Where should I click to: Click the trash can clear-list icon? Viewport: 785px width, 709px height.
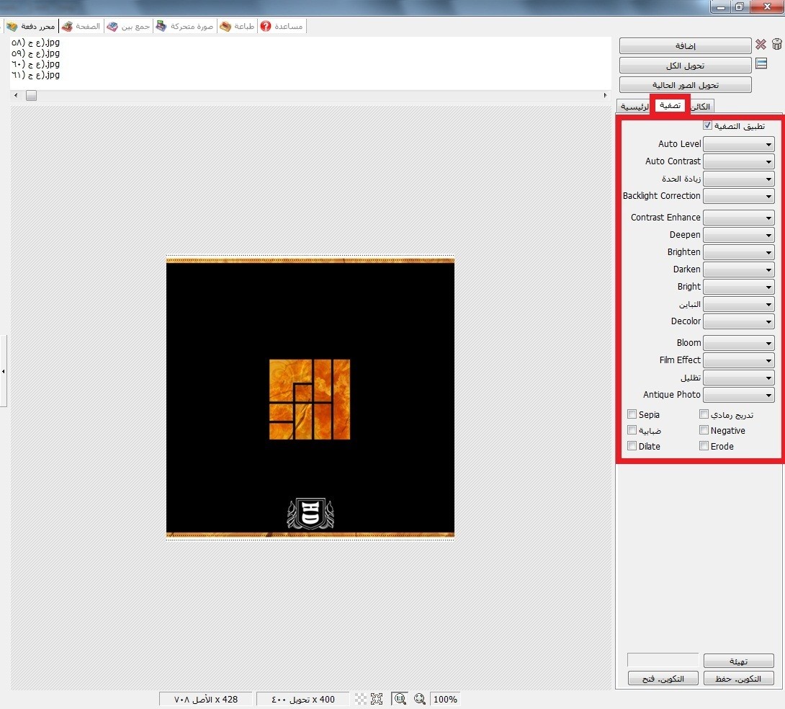click(777, 45)
